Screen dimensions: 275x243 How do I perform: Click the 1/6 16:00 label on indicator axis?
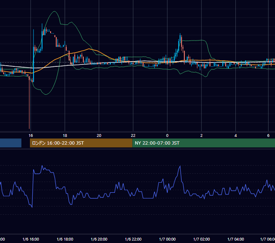coord(31,239)
